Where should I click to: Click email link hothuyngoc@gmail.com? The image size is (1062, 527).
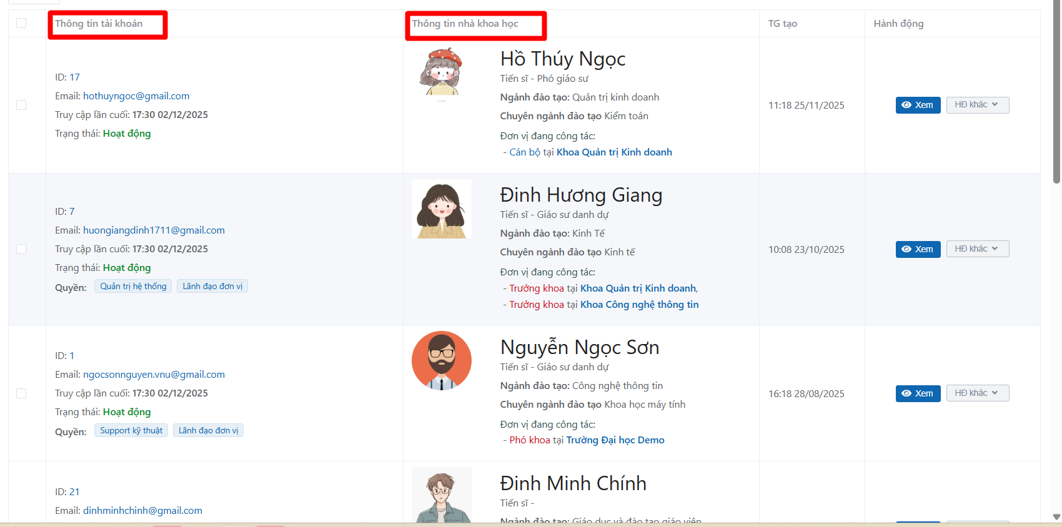tap(136, 96)
